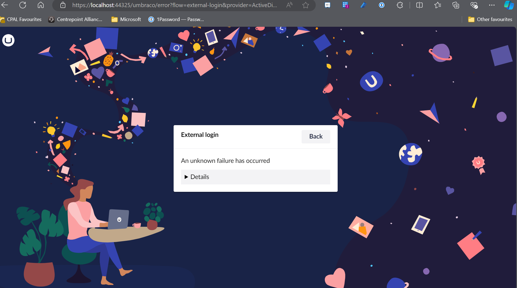This screenshot has height=288, width=517.
Task: Open the Collections icon
Action: pos(456,5)
